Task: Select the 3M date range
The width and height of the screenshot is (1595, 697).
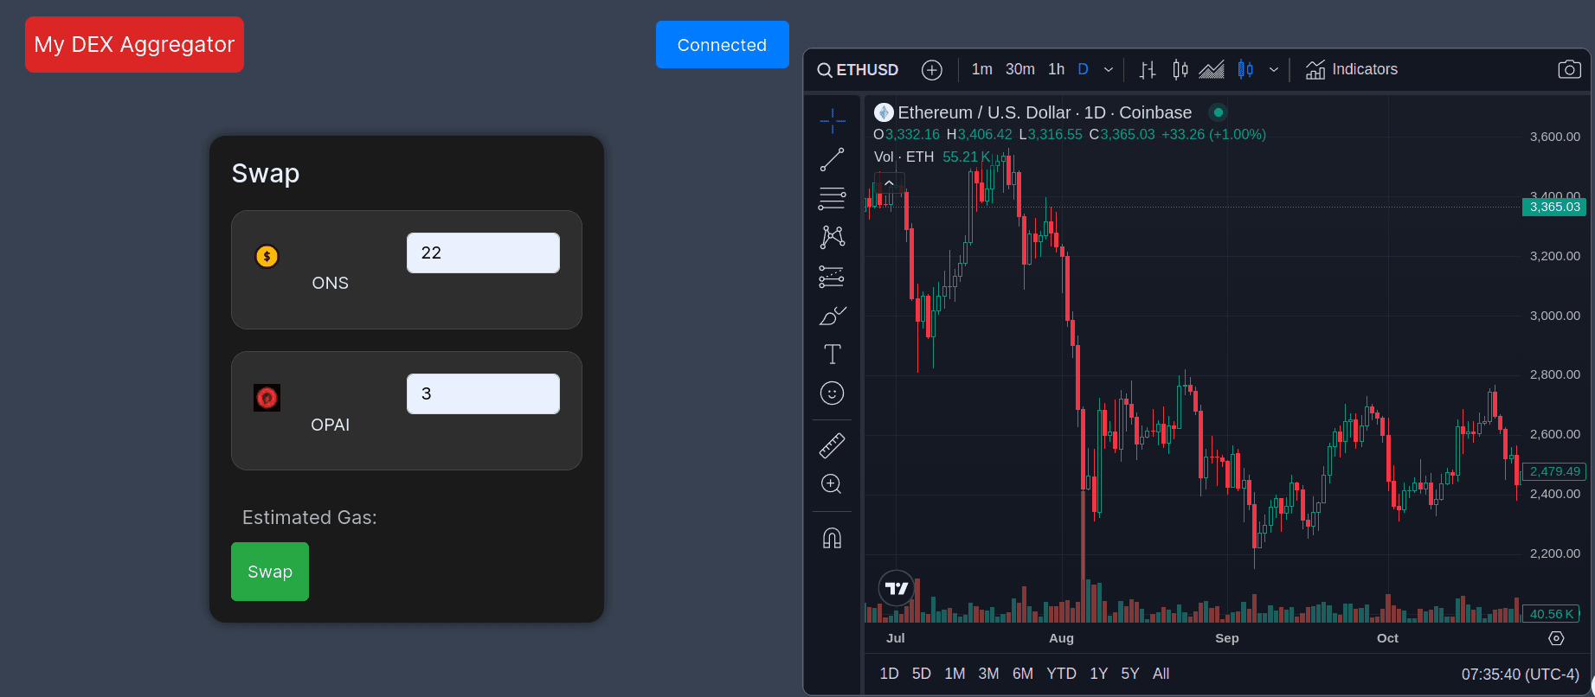Action: point(988,674)
